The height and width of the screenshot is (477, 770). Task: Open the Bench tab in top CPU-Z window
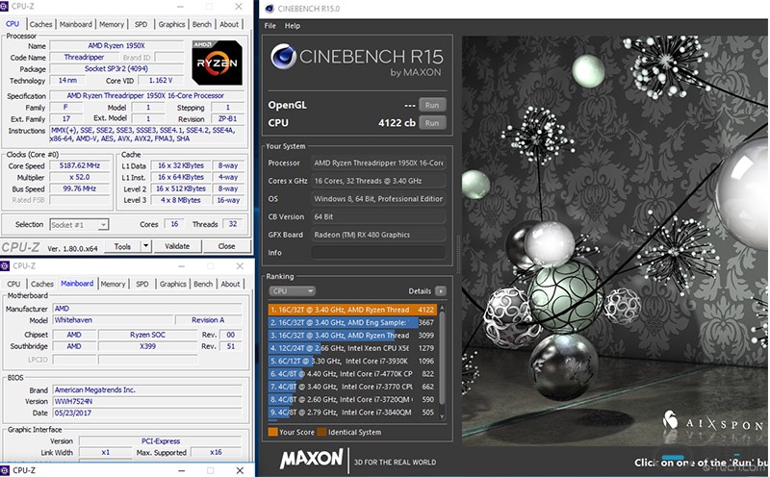(x=203, y=24)
